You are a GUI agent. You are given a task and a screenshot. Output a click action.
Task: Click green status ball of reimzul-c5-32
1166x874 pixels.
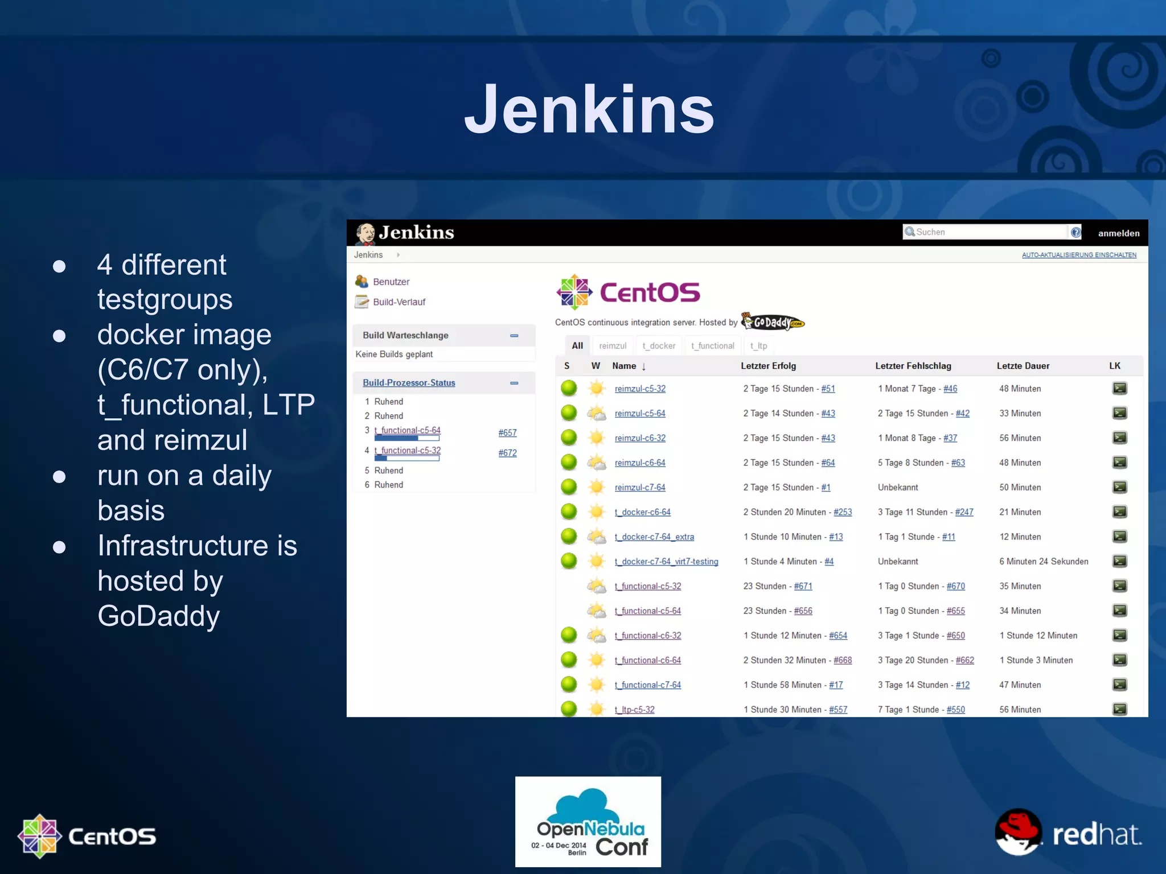[569, 388]
